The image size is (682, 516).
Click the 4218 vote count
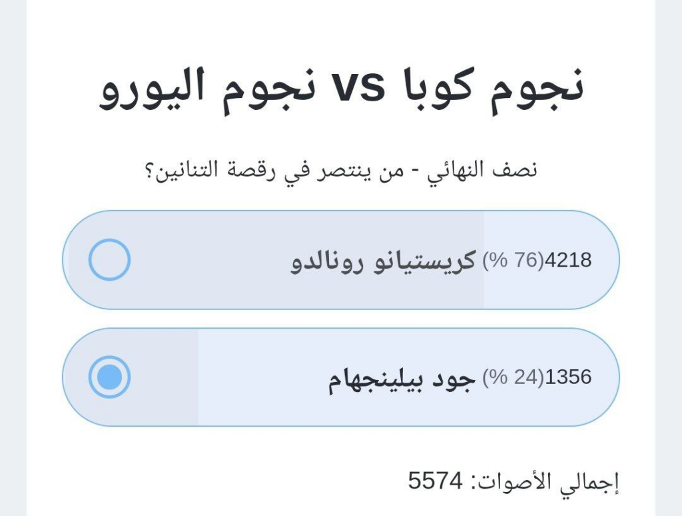[568, 260]
